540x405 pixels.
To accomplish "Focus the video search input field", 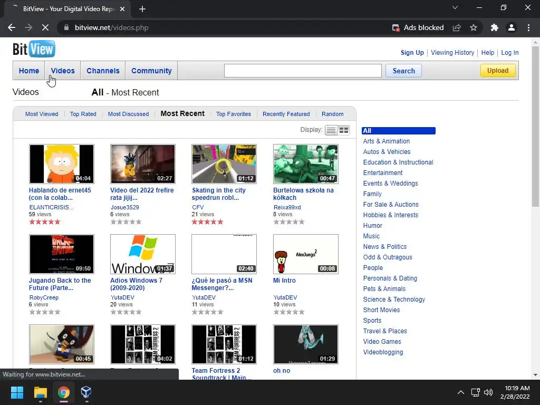I will coord(303,71).
